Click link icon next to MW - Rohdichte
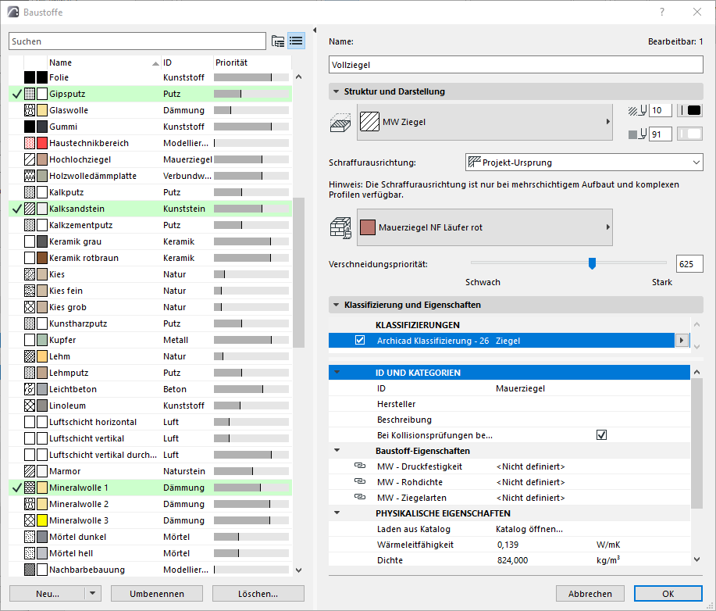 [360, 482]
